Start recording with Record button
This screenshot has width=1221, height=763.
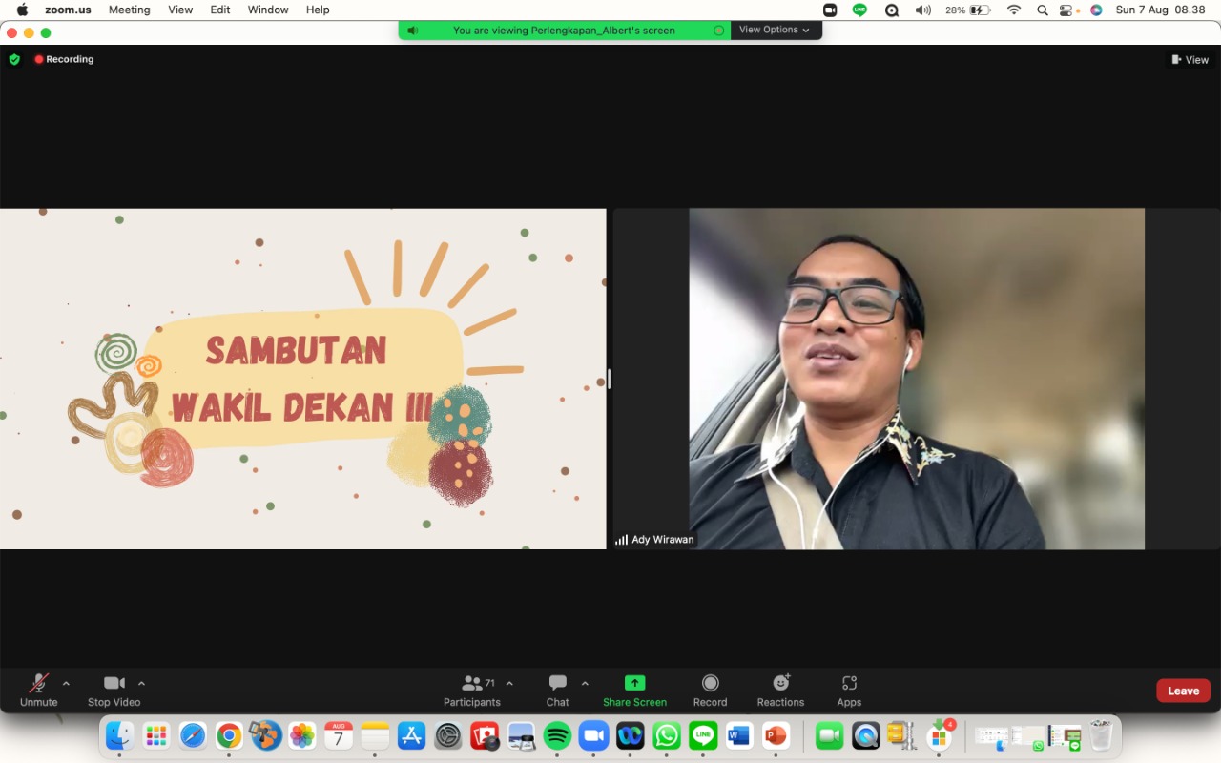click(x=710, y=691)
